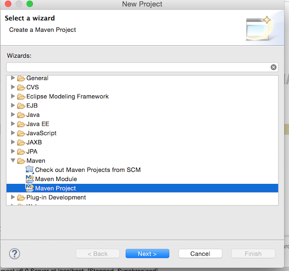Image resolution: width=289 pixels, height=271 pixels.
Task: Expand the JPA category
Action: pyautogui.click(x=13, y=151)
